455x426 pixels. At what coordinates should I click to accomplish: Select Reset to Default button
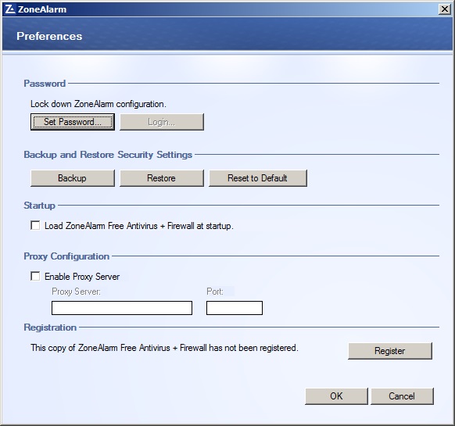258,178
